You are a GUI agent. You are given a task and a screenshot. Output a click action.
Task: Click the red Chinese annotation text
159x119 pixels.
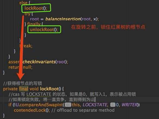tap(108, 27)
